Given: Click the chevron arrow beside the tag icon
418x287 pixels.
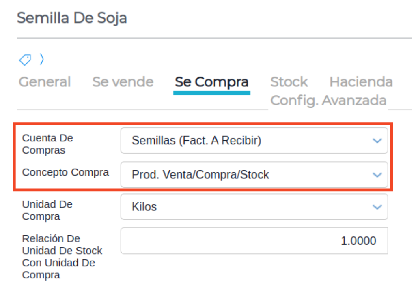Looking at the screenshot, I should 41,60.
